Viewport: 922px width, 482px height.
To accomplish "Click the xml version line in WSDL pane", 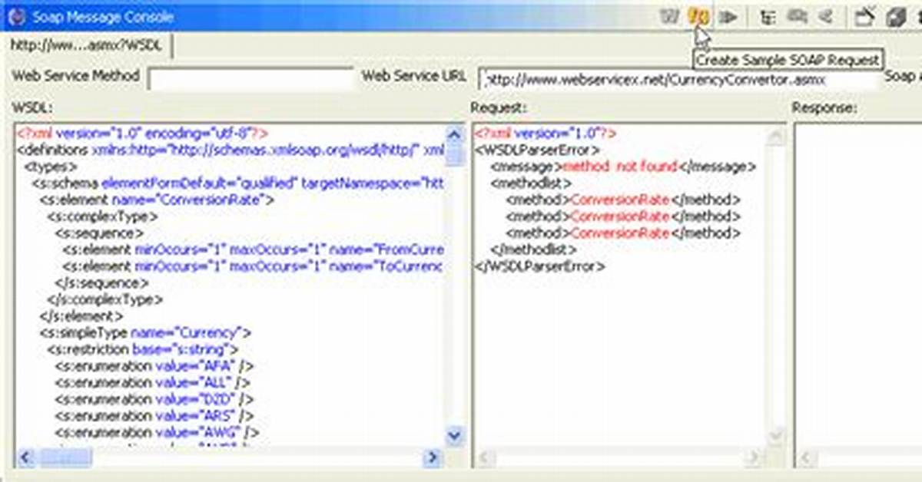I will (142, 134).
